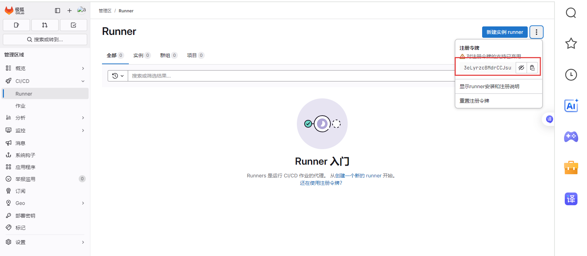Click the 部署密钥 key icon

click(8, 215)
